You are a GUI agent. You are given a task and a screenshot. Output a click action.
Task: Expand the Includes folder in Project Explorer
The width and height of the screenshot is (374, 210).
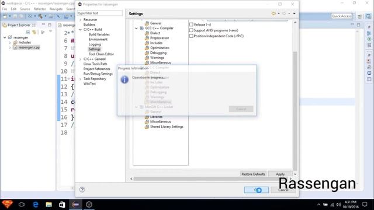tap(10, 43)
